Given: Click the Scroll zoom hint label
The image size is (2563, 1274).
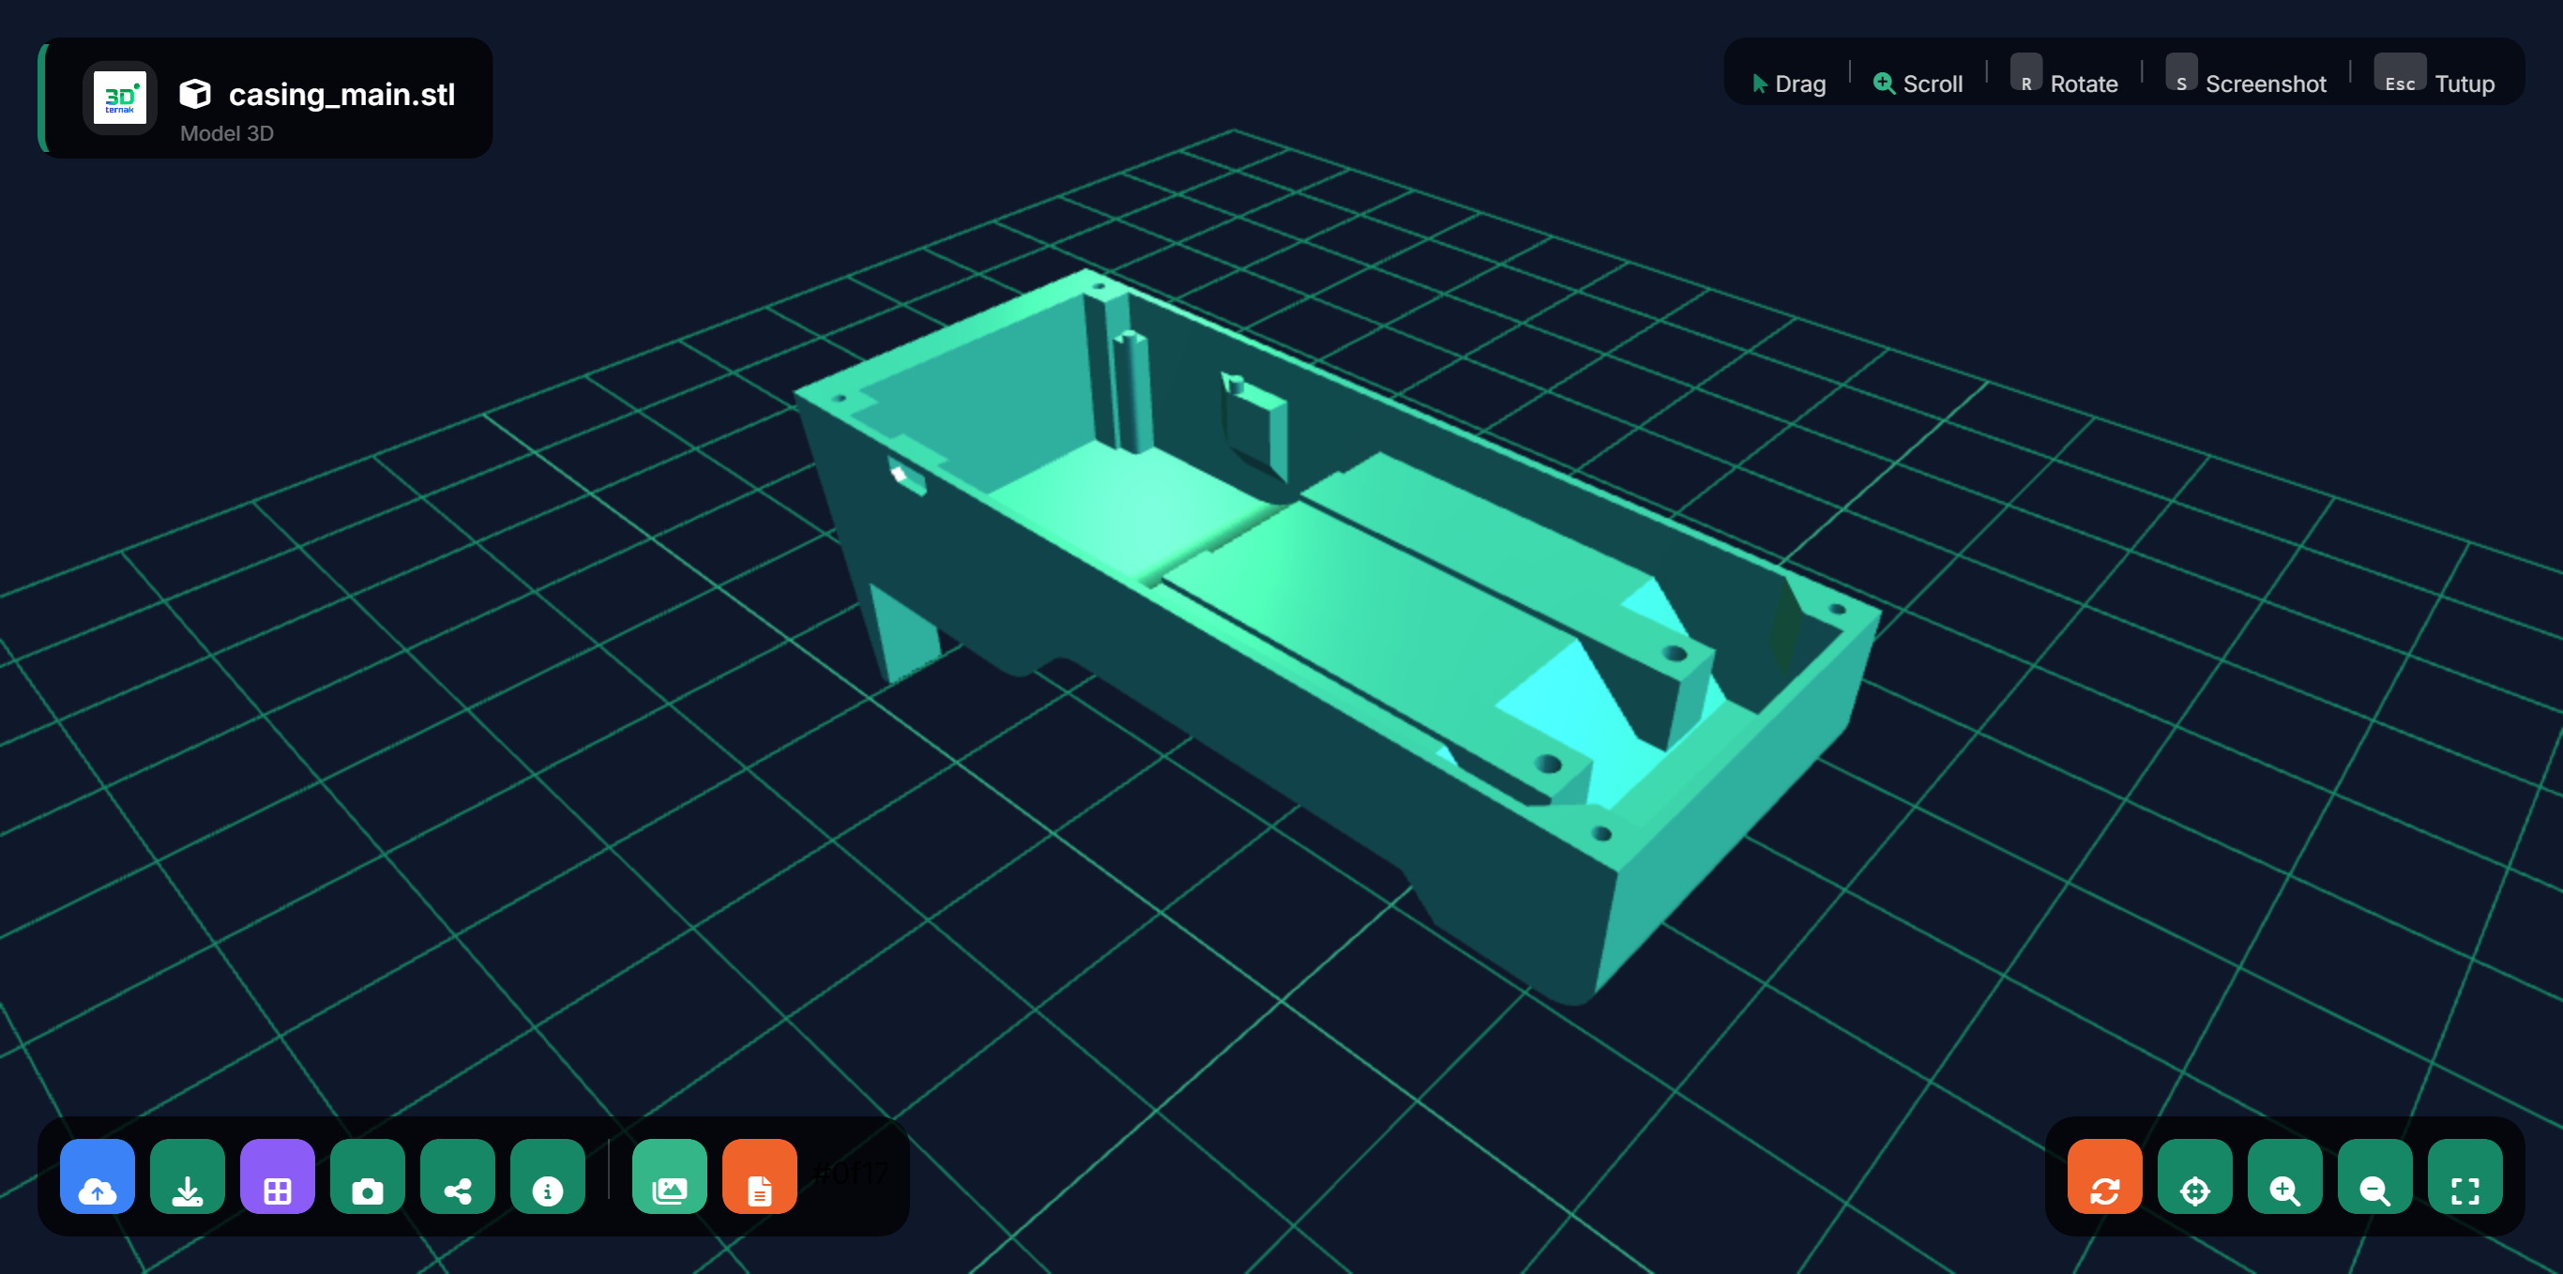Looking at the screenshot, I should 1918,83.
